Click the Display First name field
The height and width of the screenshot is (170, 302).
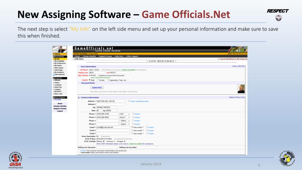coord(97,73)
